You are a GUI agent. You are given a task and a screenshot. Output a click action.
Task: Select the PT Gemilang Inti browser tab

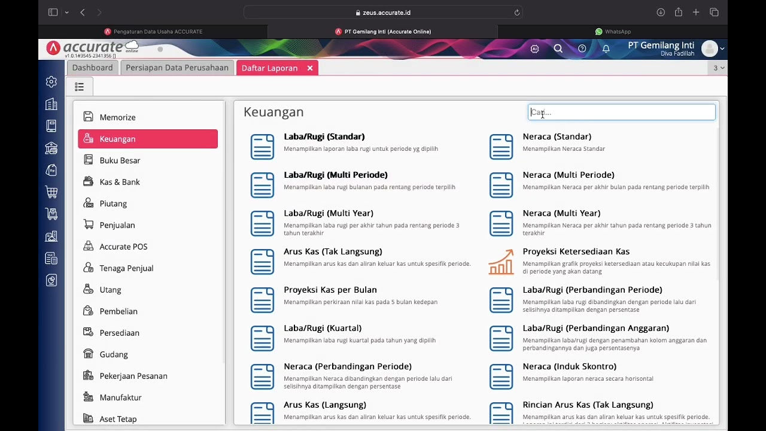point(383,32)
